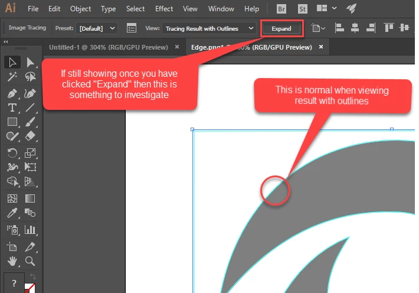Select the Perspective Grid tool
The width and height of the screenshot is (419, 293).
coord(30,181)
